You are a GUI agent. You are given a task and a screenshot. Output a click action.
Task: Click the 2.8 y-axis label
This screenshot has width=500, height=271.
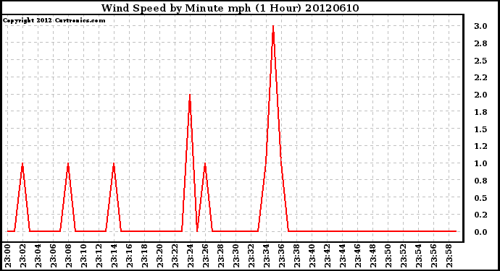480,43
